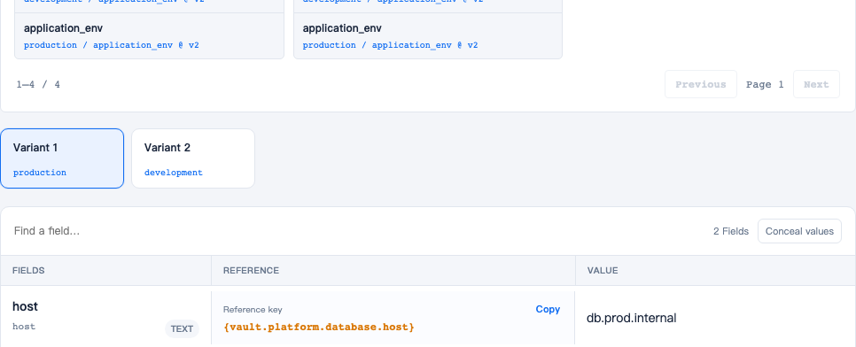Viewport: 856px width, 347px height.
Task: Go to the Previous page
Action: (x=700, y=85)
